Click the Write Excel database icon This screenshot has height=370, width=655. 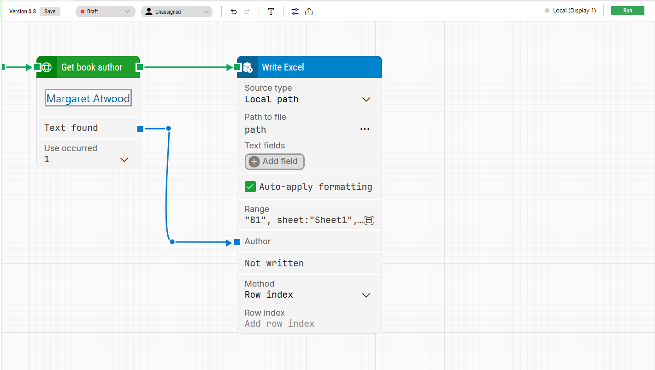pyautogui.click(x=248, y=67)
